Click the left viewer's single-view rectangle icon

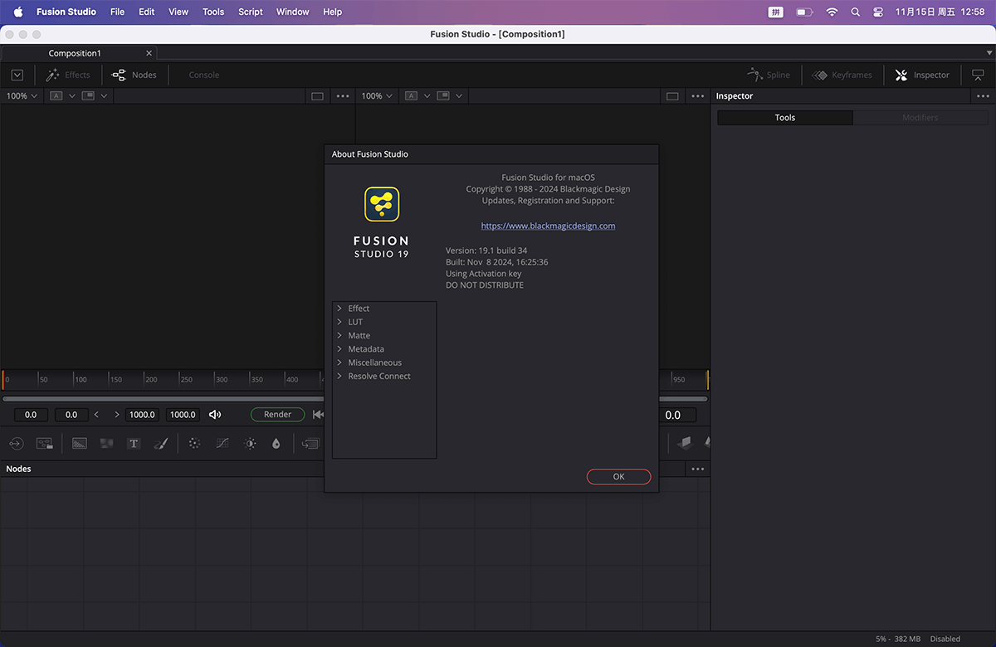[x=317, y=96]
